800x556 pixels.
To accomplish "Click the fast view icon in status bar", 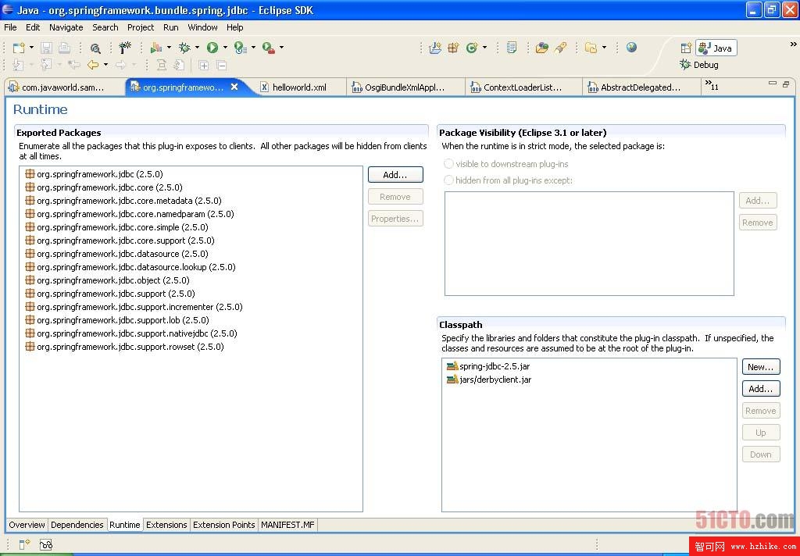I will (24, 544).
